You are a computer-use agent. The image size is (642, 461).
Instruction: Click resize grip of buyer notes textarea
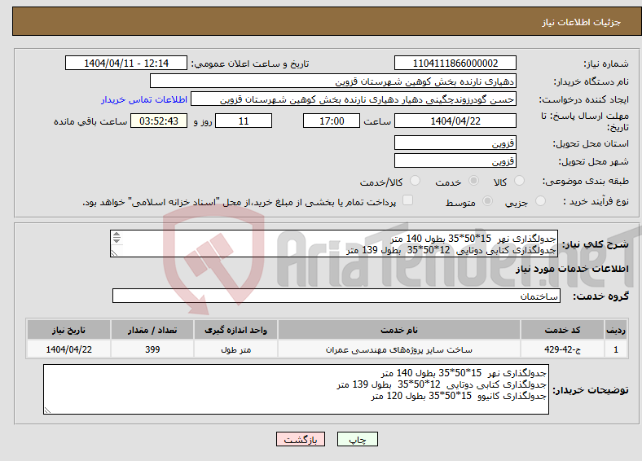tap(47, 410)
